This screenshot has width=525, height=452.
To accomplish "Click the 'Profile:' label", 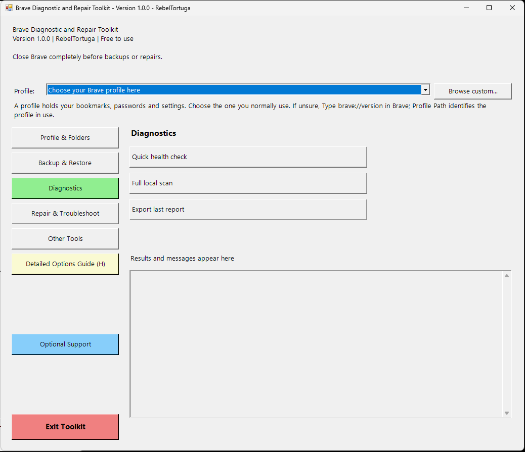I will 24,91.
